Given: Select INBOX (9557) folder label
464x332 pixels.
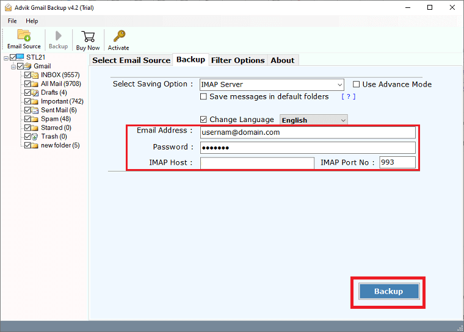Looking at the screenshot, I should pos(60,75).
